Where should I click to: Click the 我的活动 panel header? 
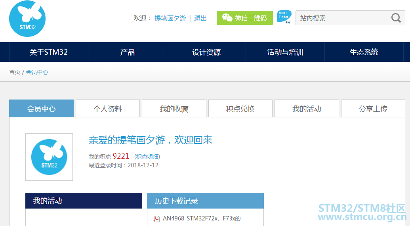[x=84, y=201]
